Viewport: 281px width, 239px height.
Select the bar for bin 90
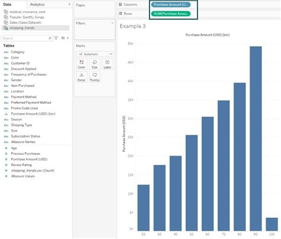pos(256,138)
